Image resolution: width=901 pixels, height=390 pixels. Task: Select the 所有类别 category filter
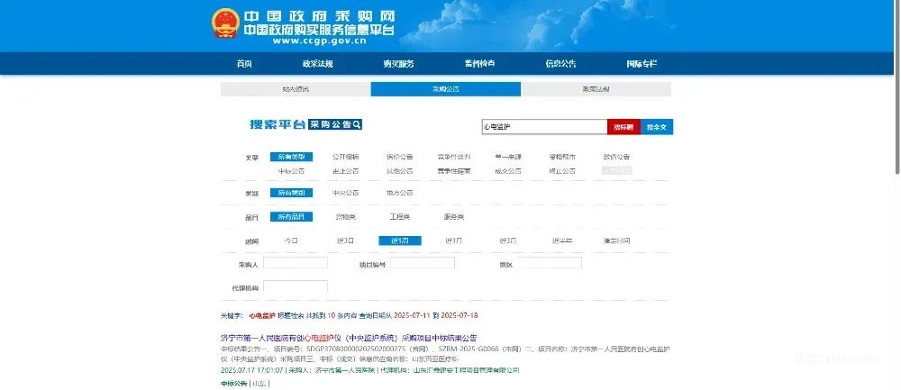291,193
